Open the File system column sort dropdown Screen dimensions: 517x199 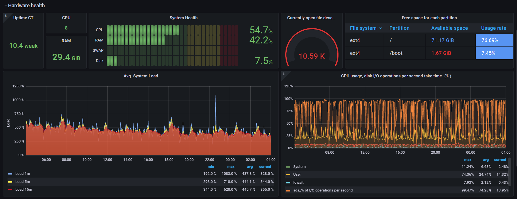tap(381, 28)
